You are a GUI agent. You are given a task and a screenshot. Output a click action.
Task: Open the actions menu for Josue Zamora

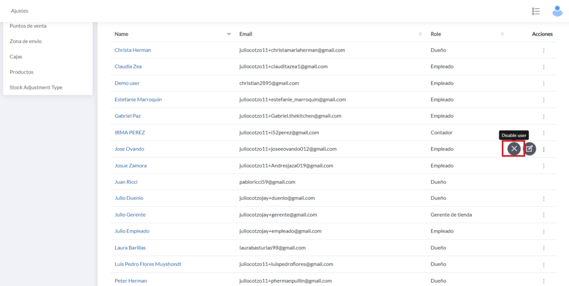[543, 166]
